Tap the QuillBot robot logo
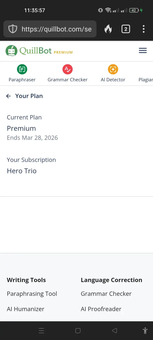The width and height of the screenshot is (153, 340). (11, 51)
